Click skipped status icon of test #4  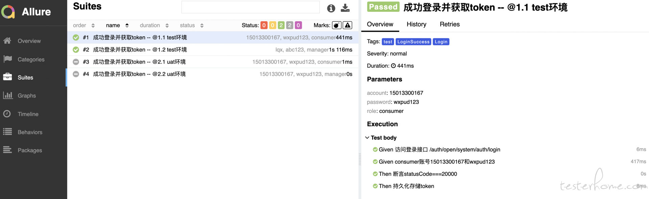(x=76, y=74)
